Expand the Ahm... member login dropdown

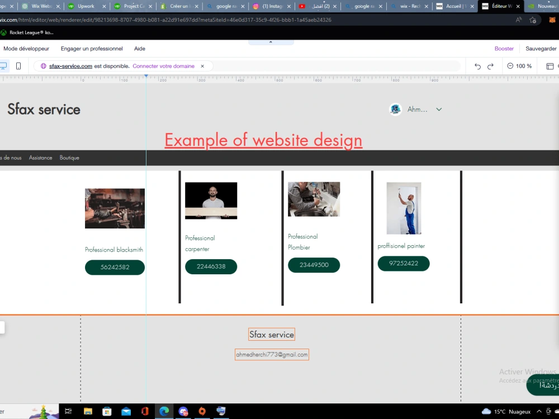[439, 109]
